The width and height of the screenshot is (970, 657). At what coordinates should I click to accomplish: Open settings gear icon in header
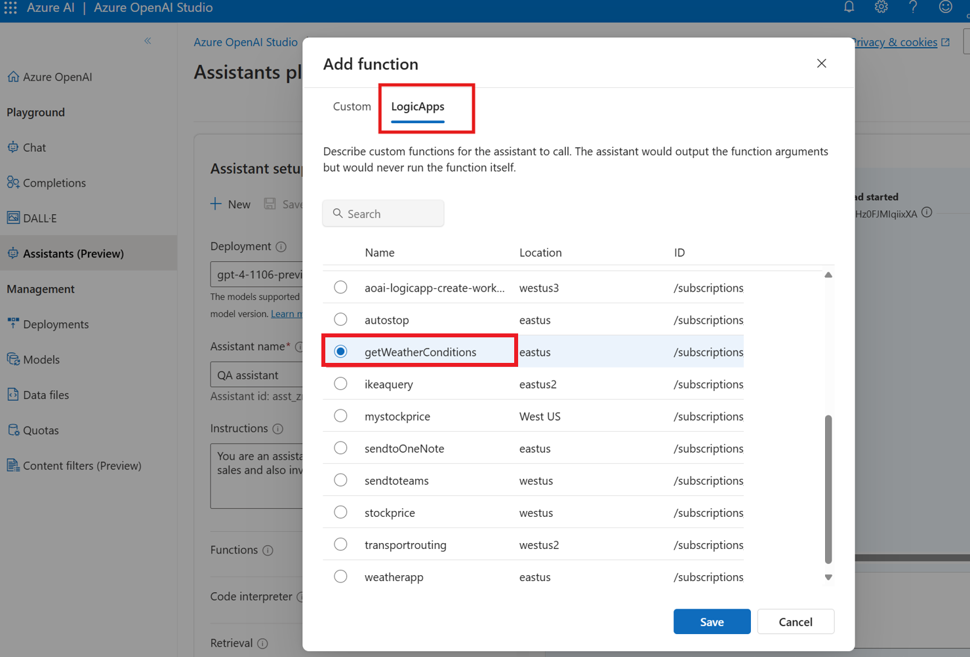tap(881, 7)
